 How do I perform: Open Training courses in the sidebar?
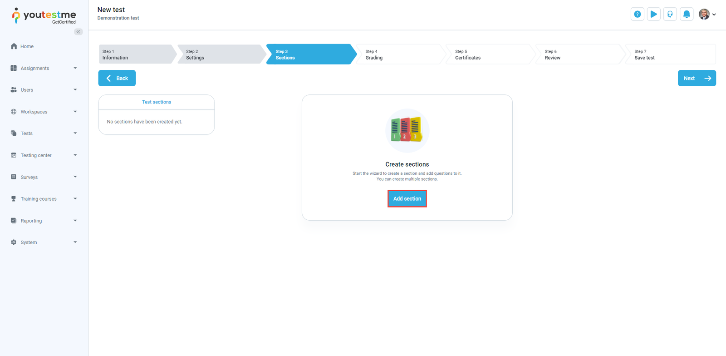click(x=39, y=199)
